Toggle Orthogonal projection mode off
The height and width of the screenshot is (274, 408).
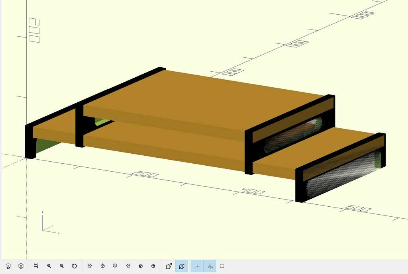tap(182, 266)
